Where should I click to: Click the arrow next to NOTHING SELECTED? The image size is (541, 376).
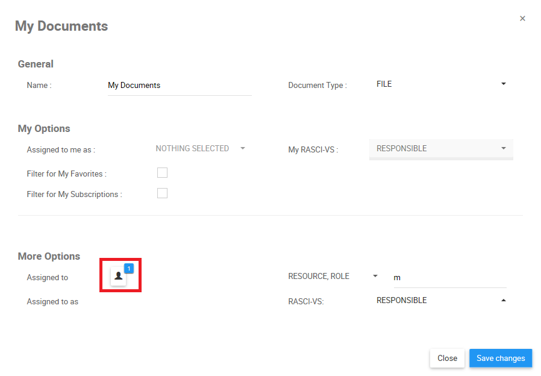pos(243,148)
